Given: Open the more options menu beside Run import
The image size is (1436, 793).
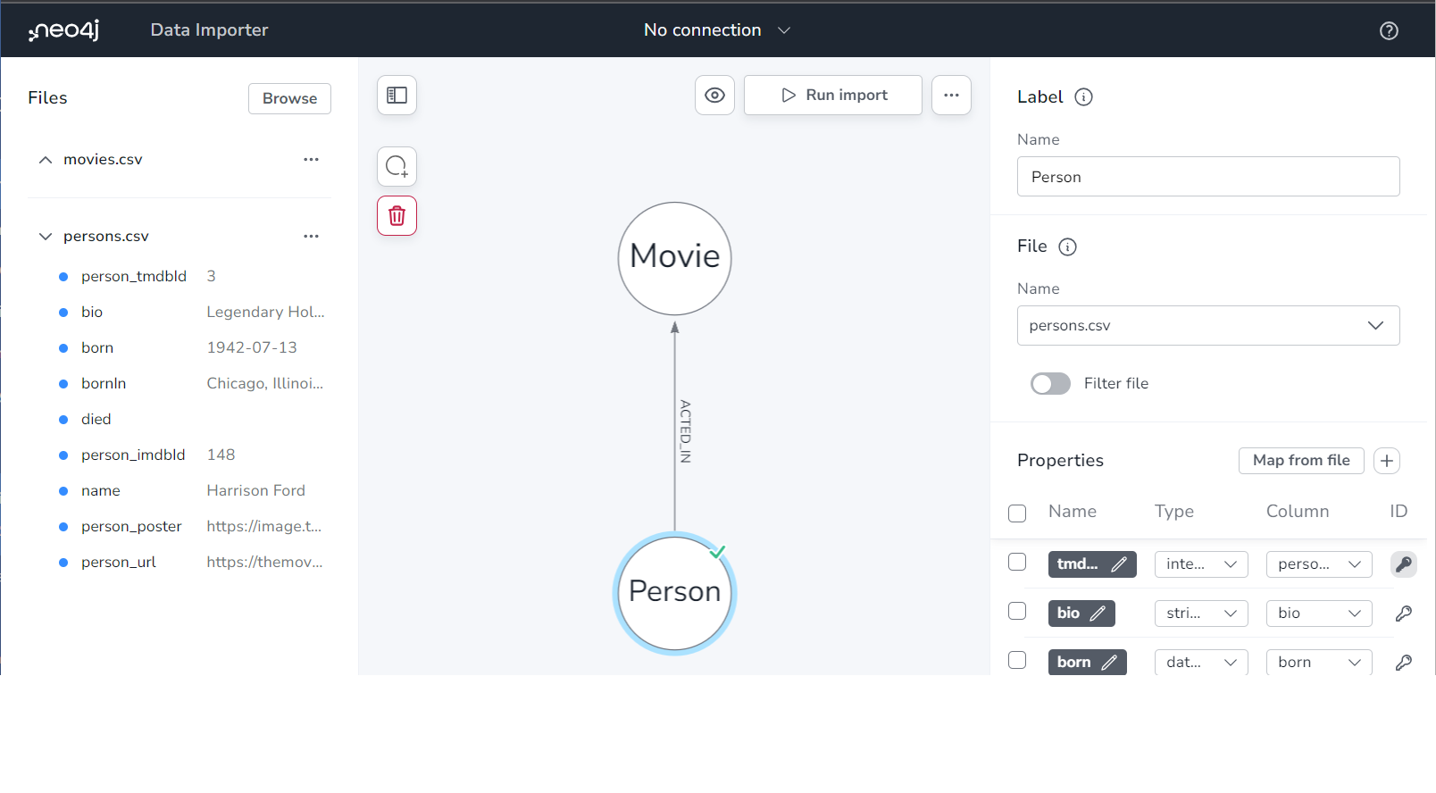Looking at the screenshot, I should pyautogui.click(x=951, y=95).
